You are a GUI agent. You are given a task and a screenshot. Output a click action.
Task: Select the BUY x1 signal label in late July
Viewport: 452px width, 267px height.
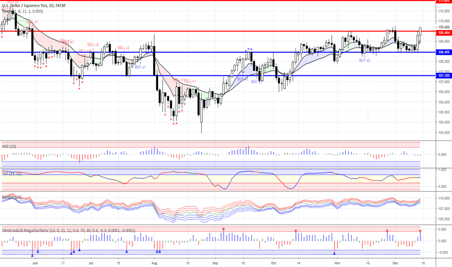[x=140, y=67]
